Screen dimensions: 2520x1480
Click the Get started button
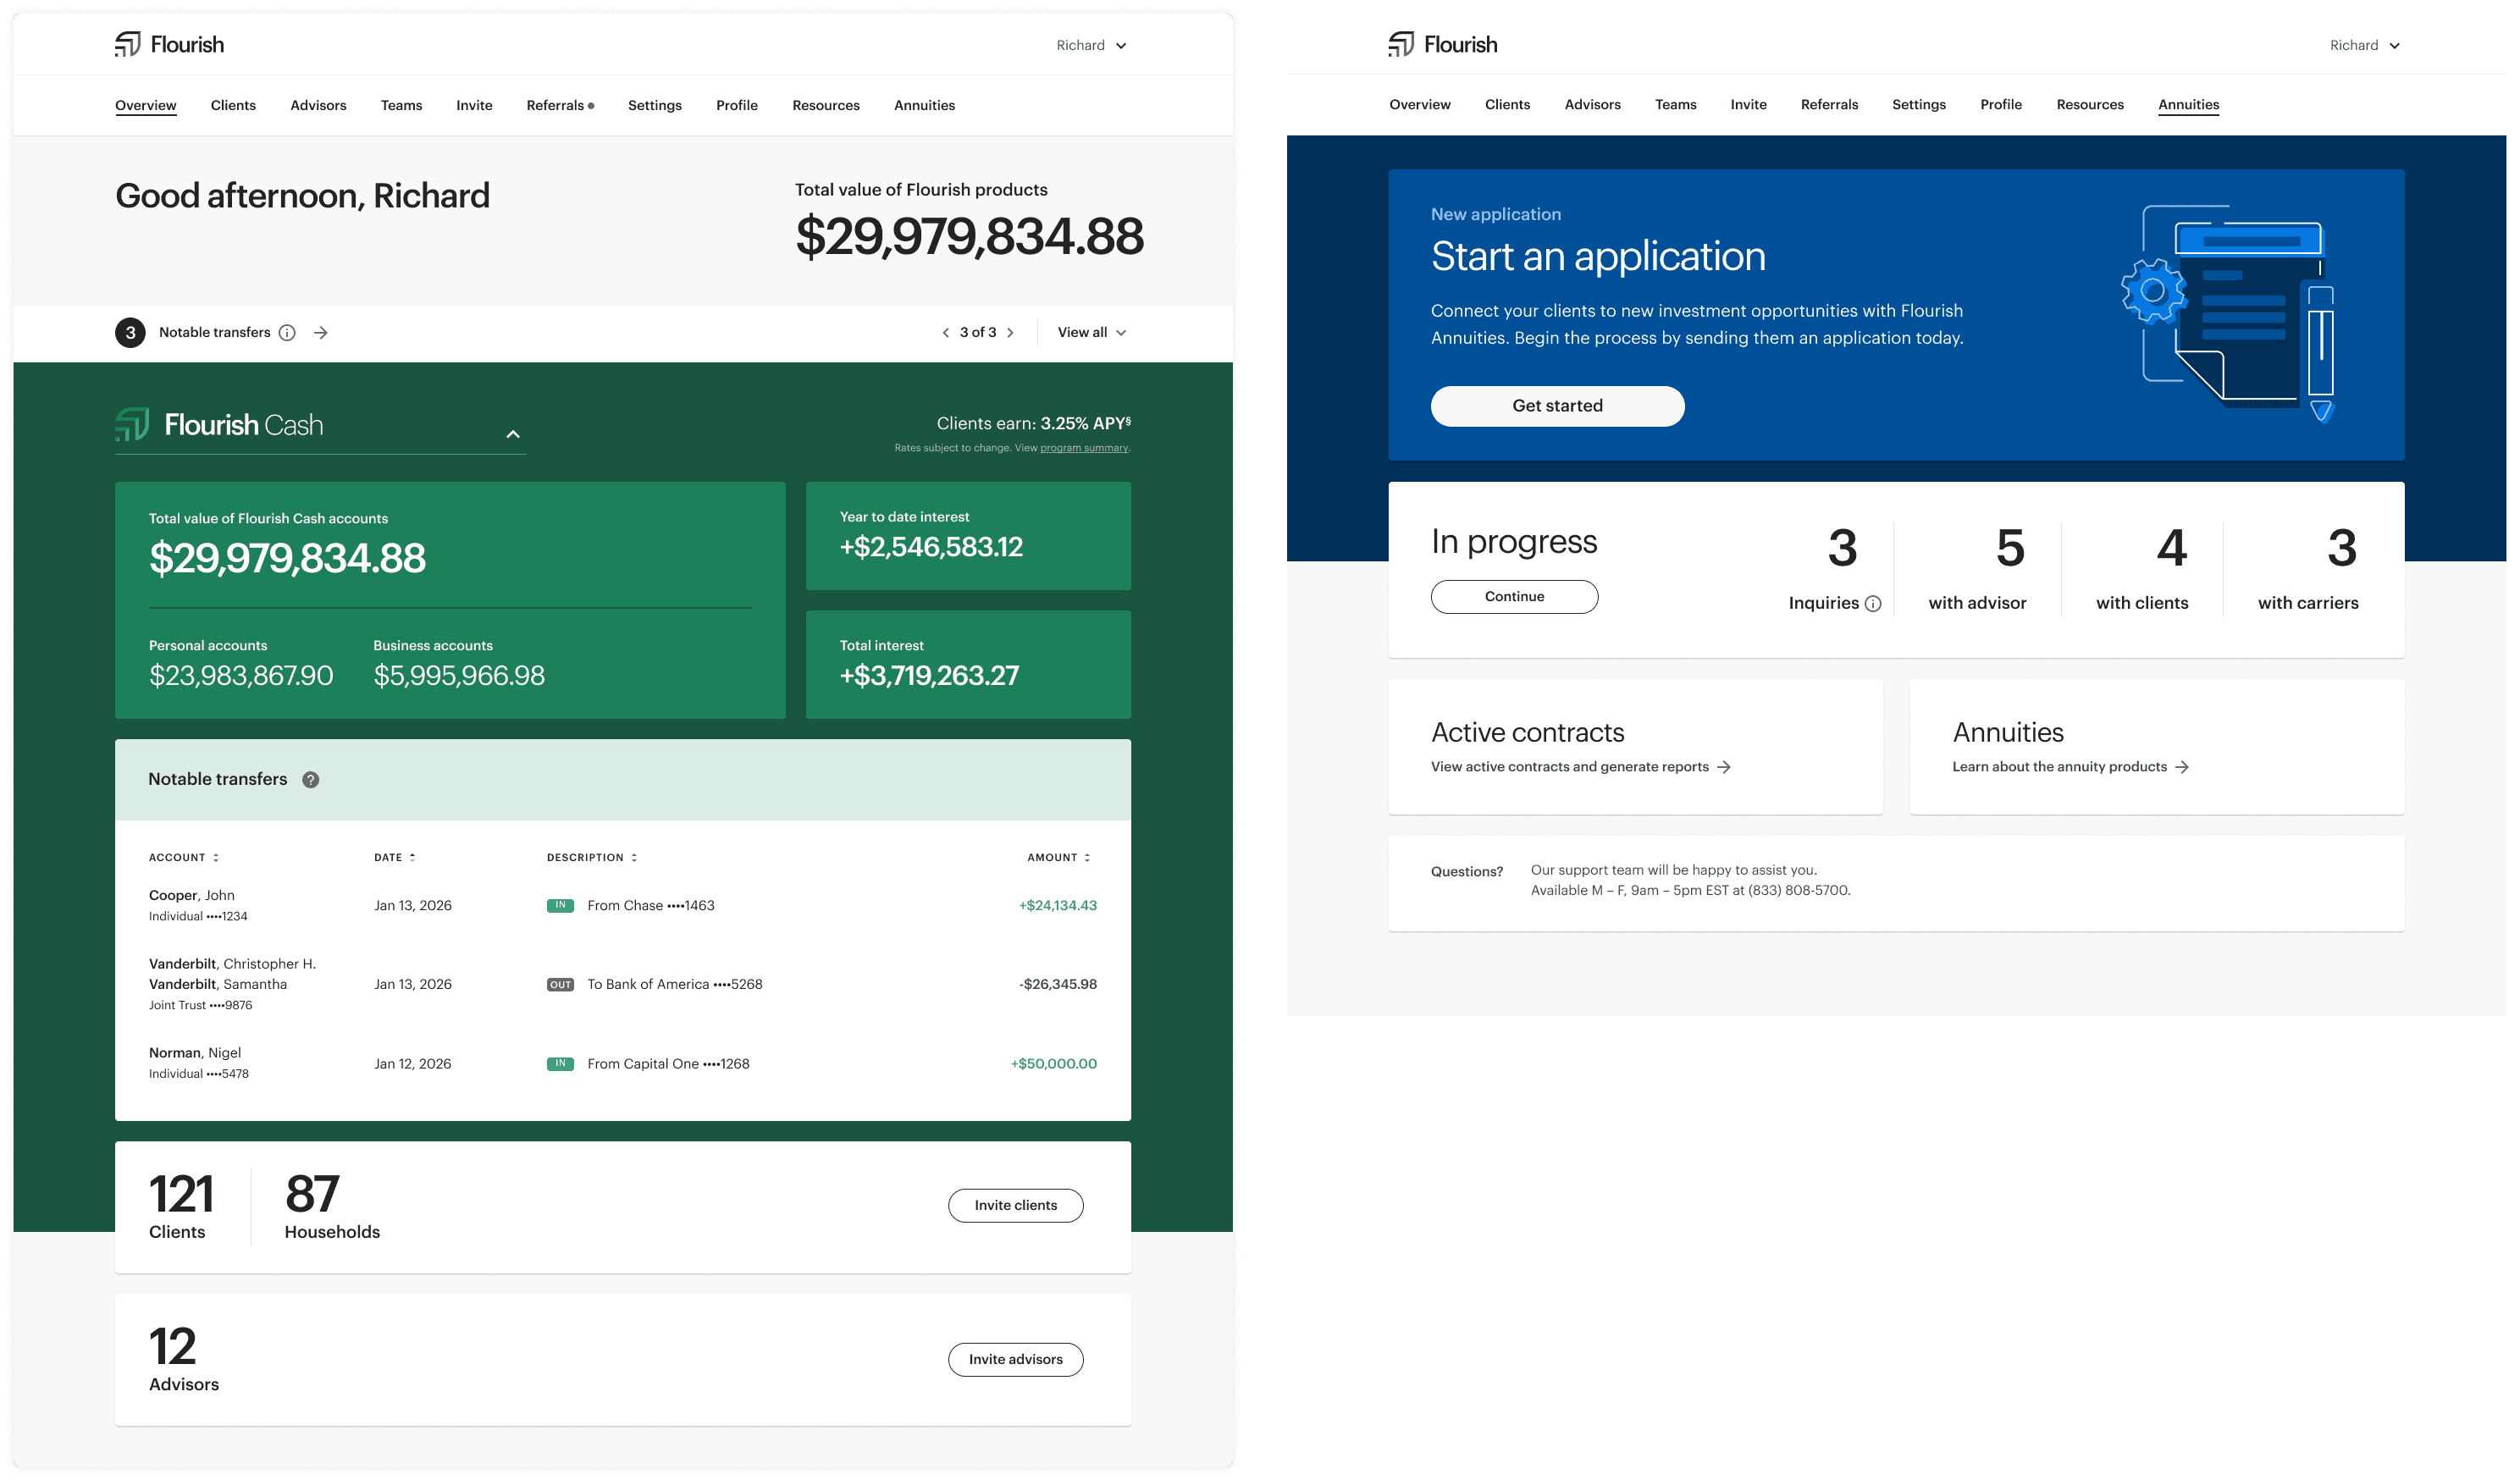pos(1556,406)
